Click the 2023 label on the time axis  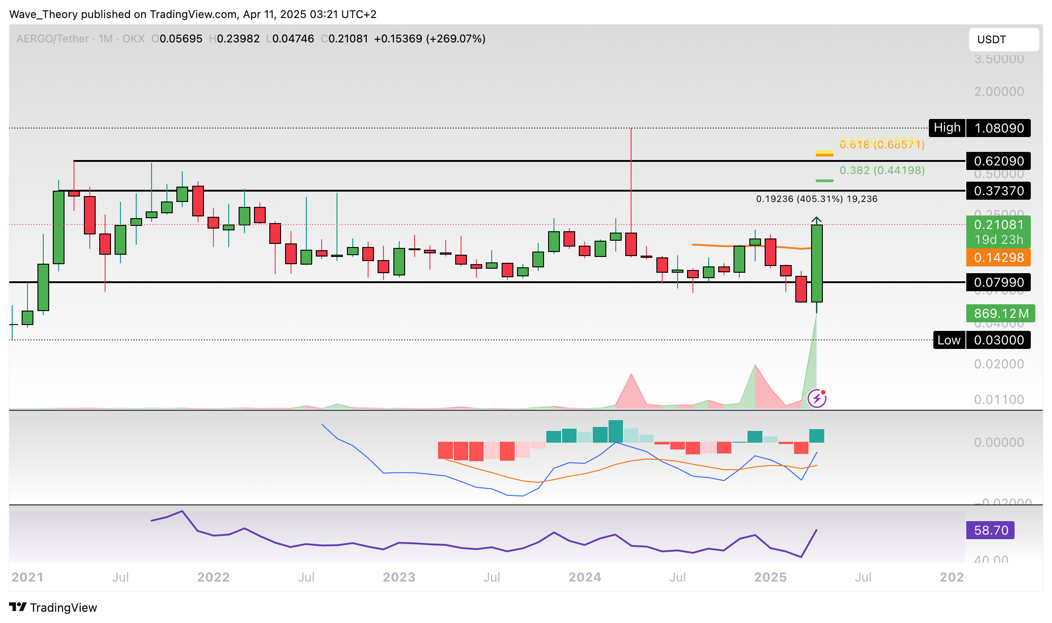tap(399, 577)
